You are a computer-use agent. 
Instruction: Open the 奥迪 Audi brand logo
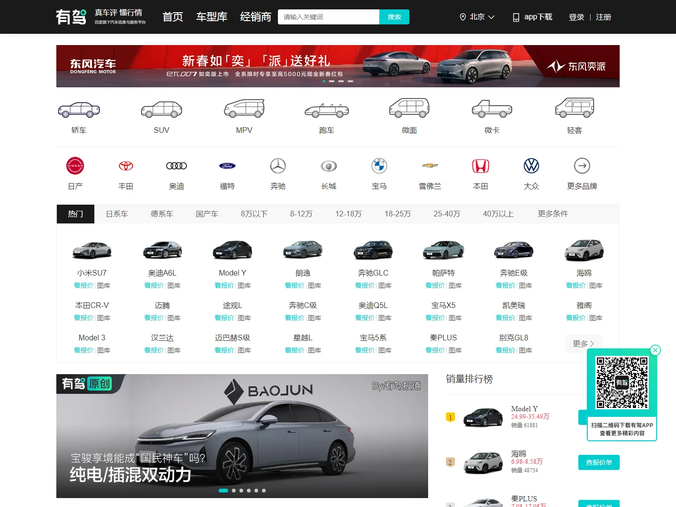click(177, 166)
